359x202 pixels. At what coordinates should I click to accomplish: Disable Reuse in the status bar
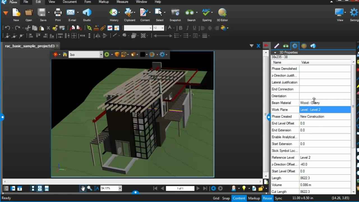pos(267,198)
